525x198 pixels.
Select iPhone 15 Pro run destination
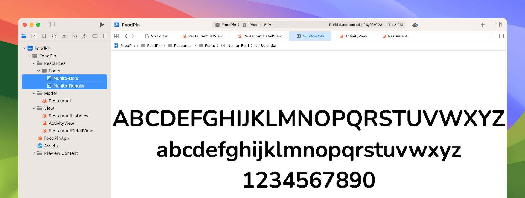(261, 25)
